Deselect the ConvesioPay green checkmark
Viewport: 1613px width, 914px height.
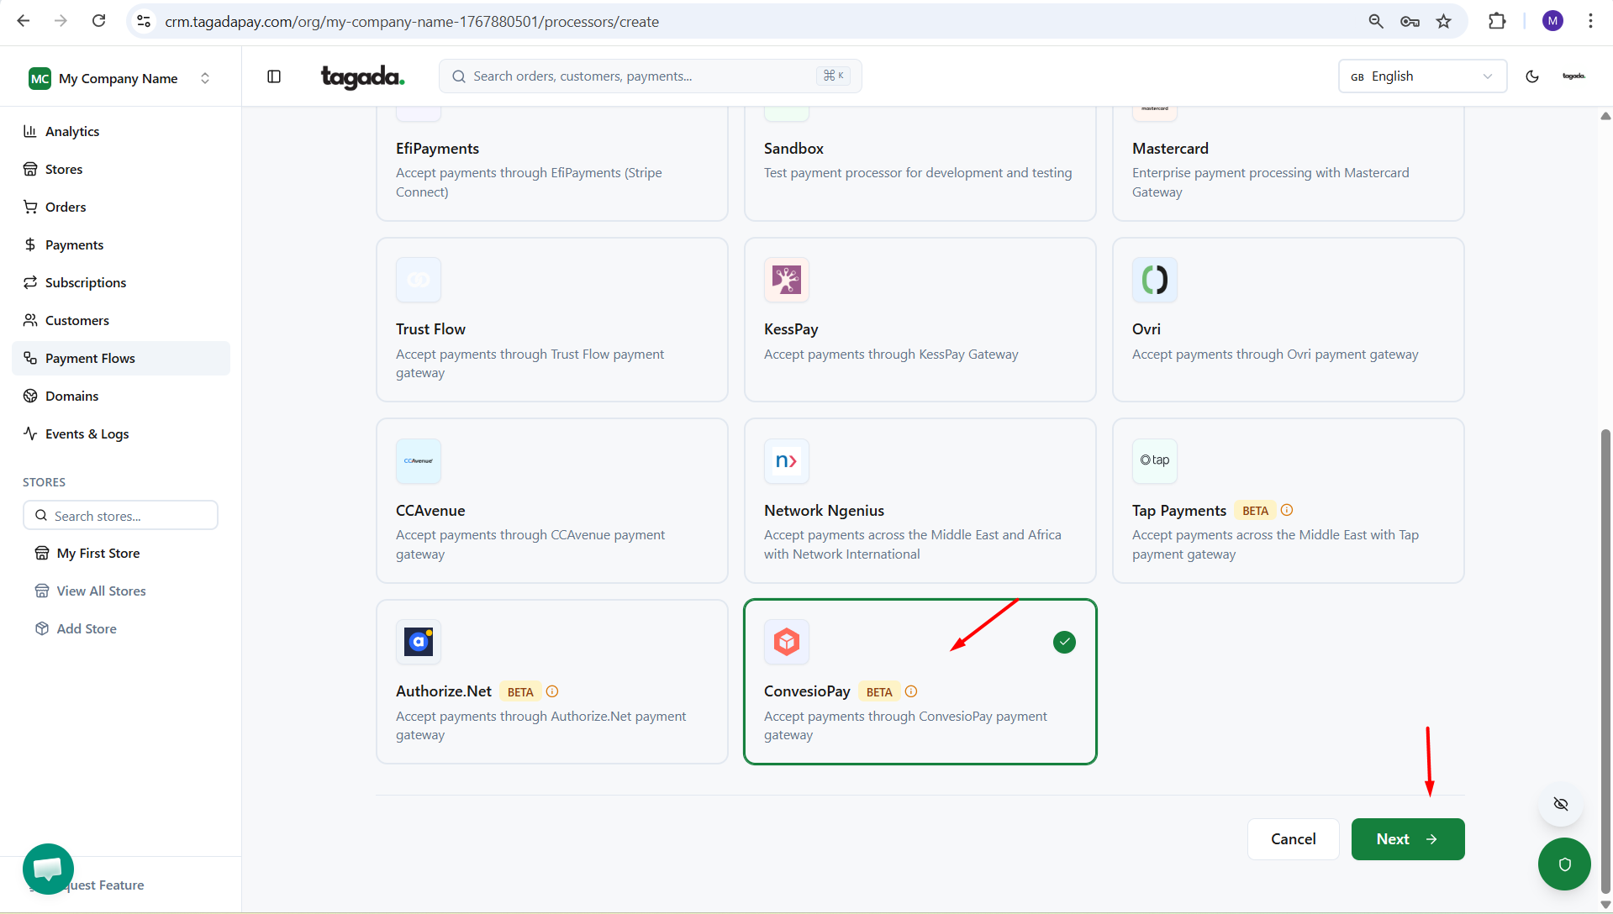(1064, 642)
